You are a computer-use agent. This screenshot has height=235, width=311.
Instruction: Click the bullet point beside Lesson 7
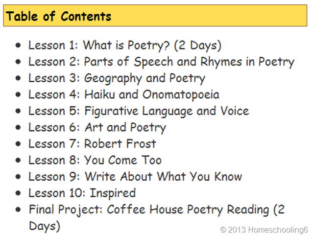[19, 144]
